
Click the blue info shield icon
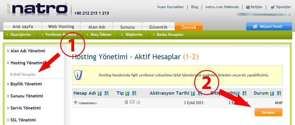(78, 75)
